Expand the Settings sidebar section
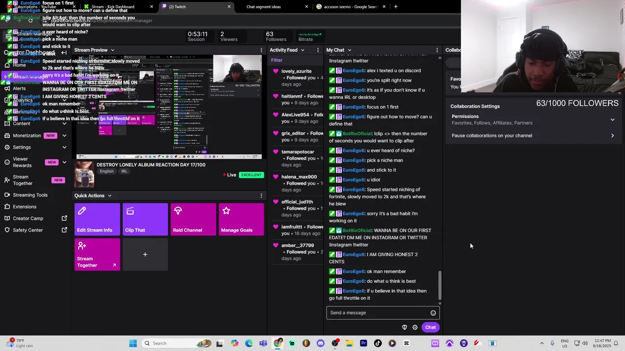This screenshot has height=351, width=625. coord(64,147)
